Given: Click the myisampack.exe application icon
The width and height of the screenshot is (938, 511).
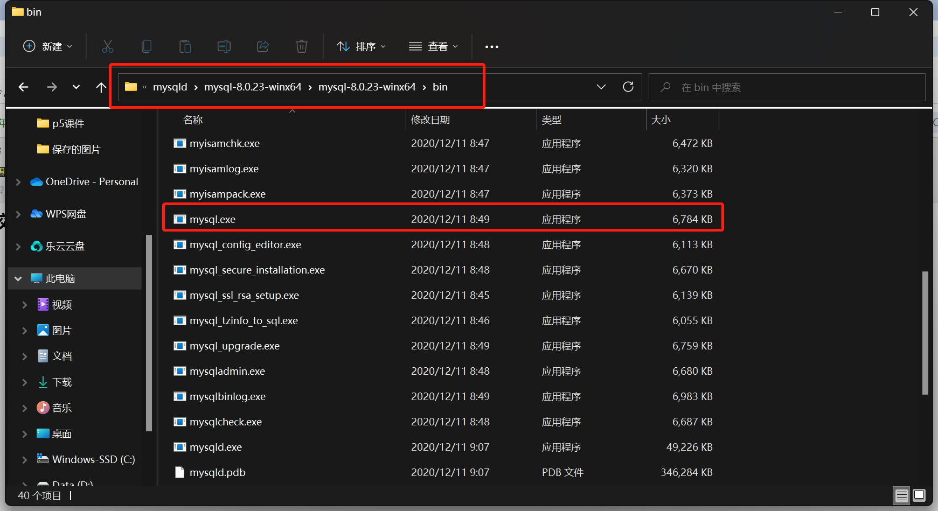Looking at the screenshot, I should pyautogui.click(x=180, y=194).
